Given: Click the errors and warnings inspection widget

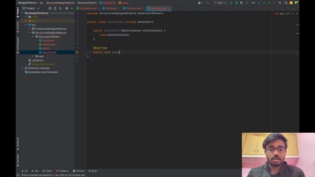Looking at the screenshot, I should 282,14.
